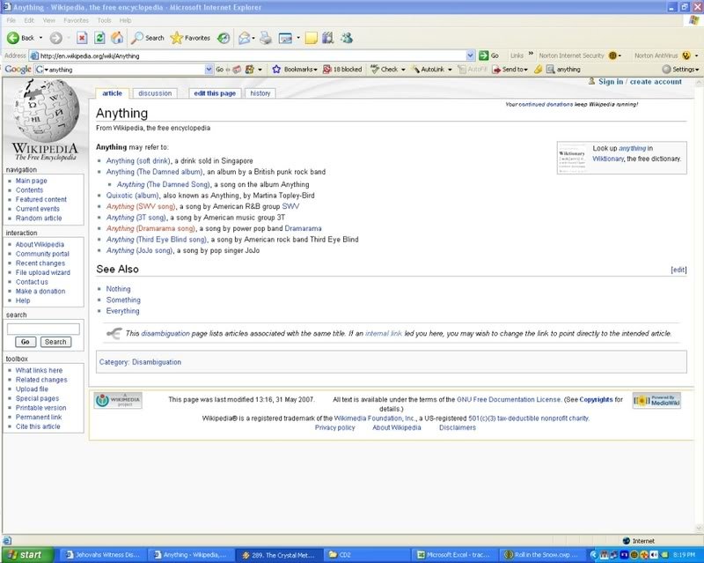Open the Google search box dropdown arrow
Screen dimensions: 704x563
coord(209,70)
